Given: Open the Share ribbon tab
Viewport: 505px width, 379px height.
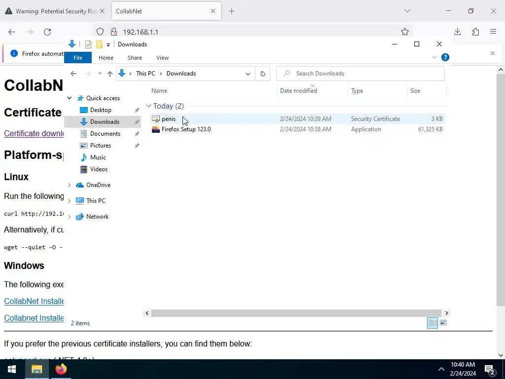Looking at the screenshot, I should coord(135,58).
